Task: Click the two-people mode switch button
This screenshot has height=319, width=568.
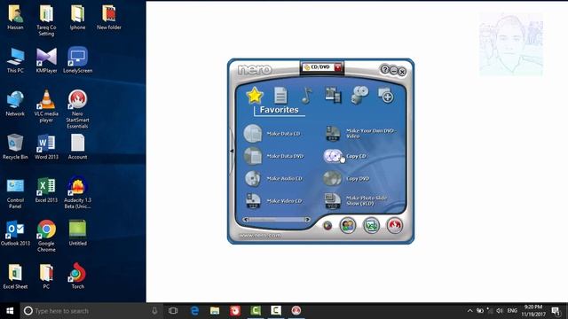Action: point(348,225)
